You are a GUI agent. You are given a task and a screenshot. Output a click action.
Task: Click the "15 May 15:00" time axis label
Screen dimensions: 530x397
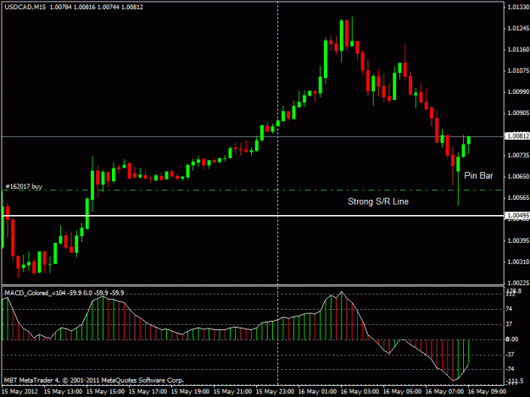105,392
